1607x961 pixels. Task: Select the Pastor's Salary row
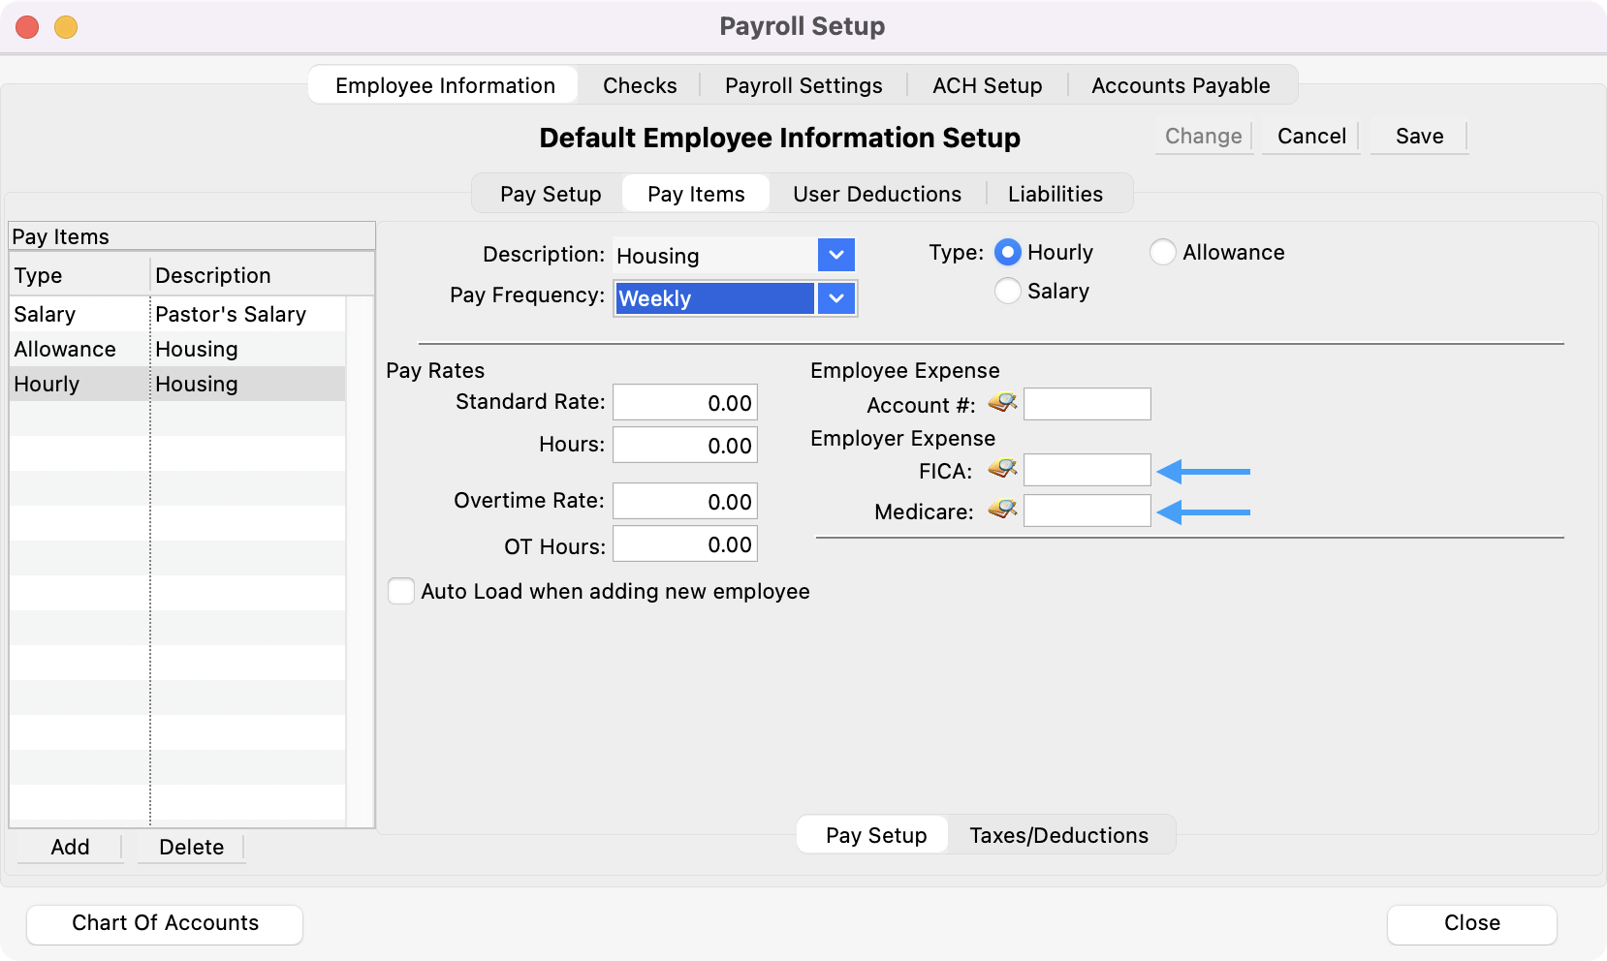[x=230, y=314]
